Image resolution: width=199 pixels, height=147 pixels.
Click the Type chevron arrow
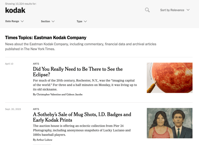coord(85,21)
